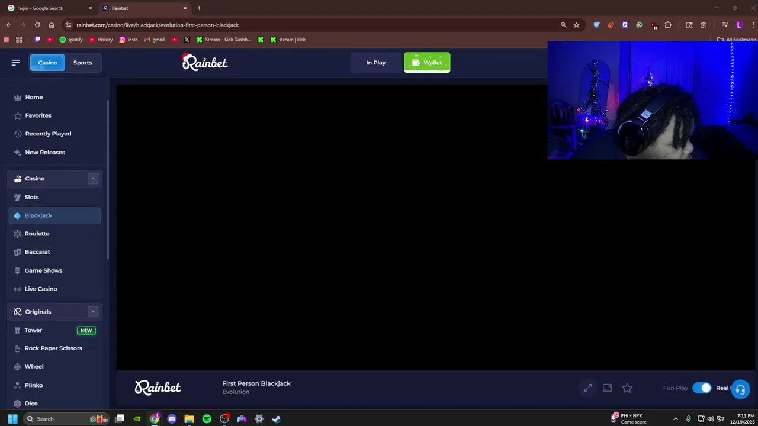Open Stream - Kick Dashboard bookmark
The width and height of the screenshot is (758, 426).
coord(224,40)
